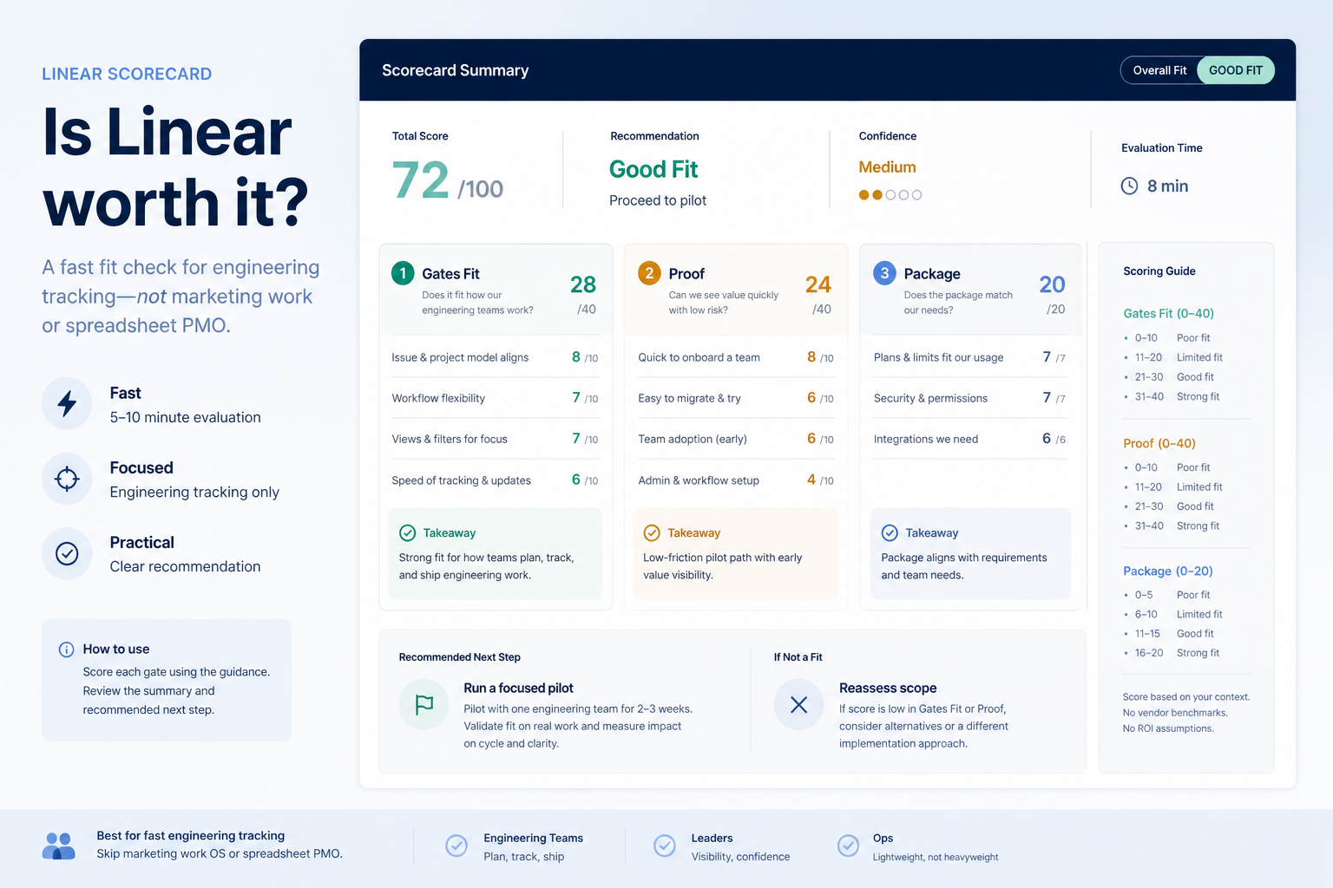1333x888 pixels.
Task: Click the info icon beside How to use
Action: (x=66, y=650)
